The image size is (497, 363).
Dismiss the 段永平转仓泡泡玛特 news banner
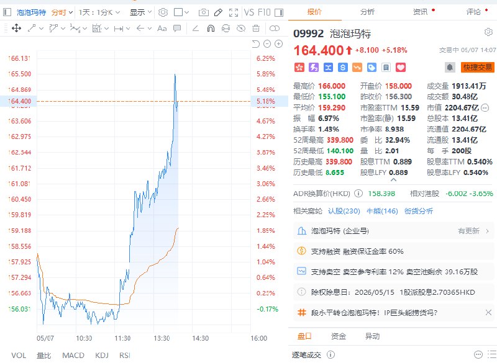pos(488,313)
